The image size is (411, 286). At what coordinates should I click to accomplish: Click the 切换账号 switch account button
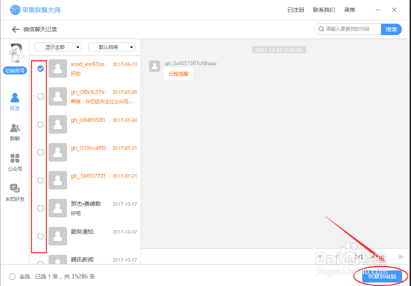(15, 70)
